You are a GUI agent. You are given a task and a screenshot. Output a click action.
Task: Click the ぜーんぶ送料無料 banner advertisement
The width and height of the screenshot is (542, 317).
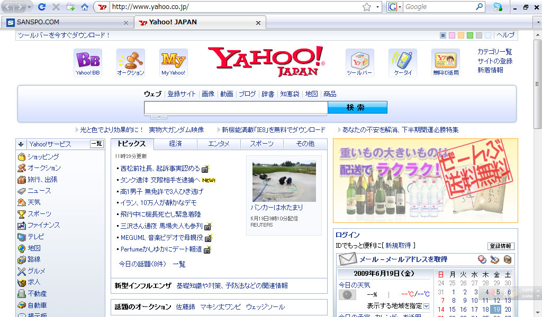click(x=426, y=181)
